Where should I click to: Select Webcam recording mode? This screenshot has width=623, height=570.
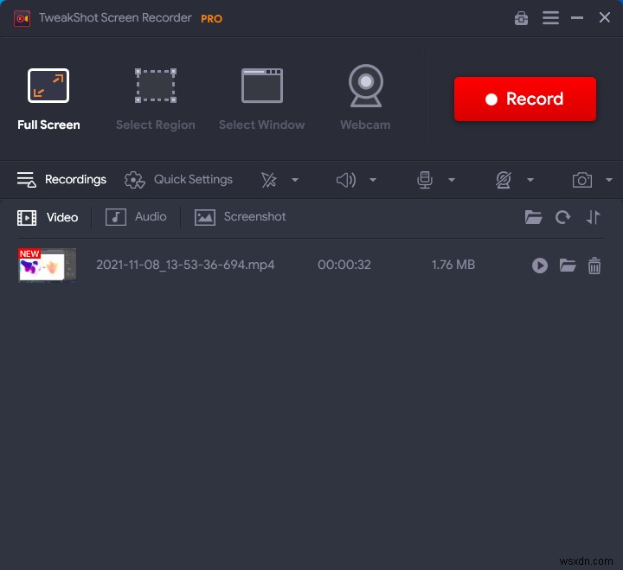(x=365, y=98)
